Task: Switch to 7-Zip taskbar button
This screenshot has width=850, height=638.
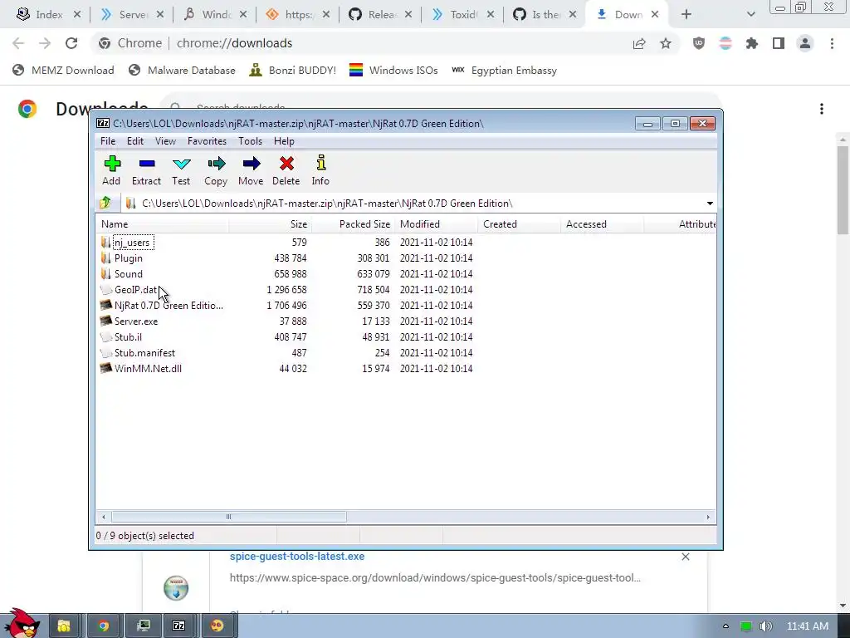Action: pyautogui.click(x=178, y=626)
